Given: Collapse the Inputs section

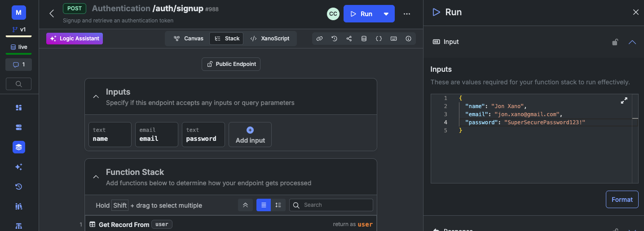Looking at the screenshot, I should 96,96.
